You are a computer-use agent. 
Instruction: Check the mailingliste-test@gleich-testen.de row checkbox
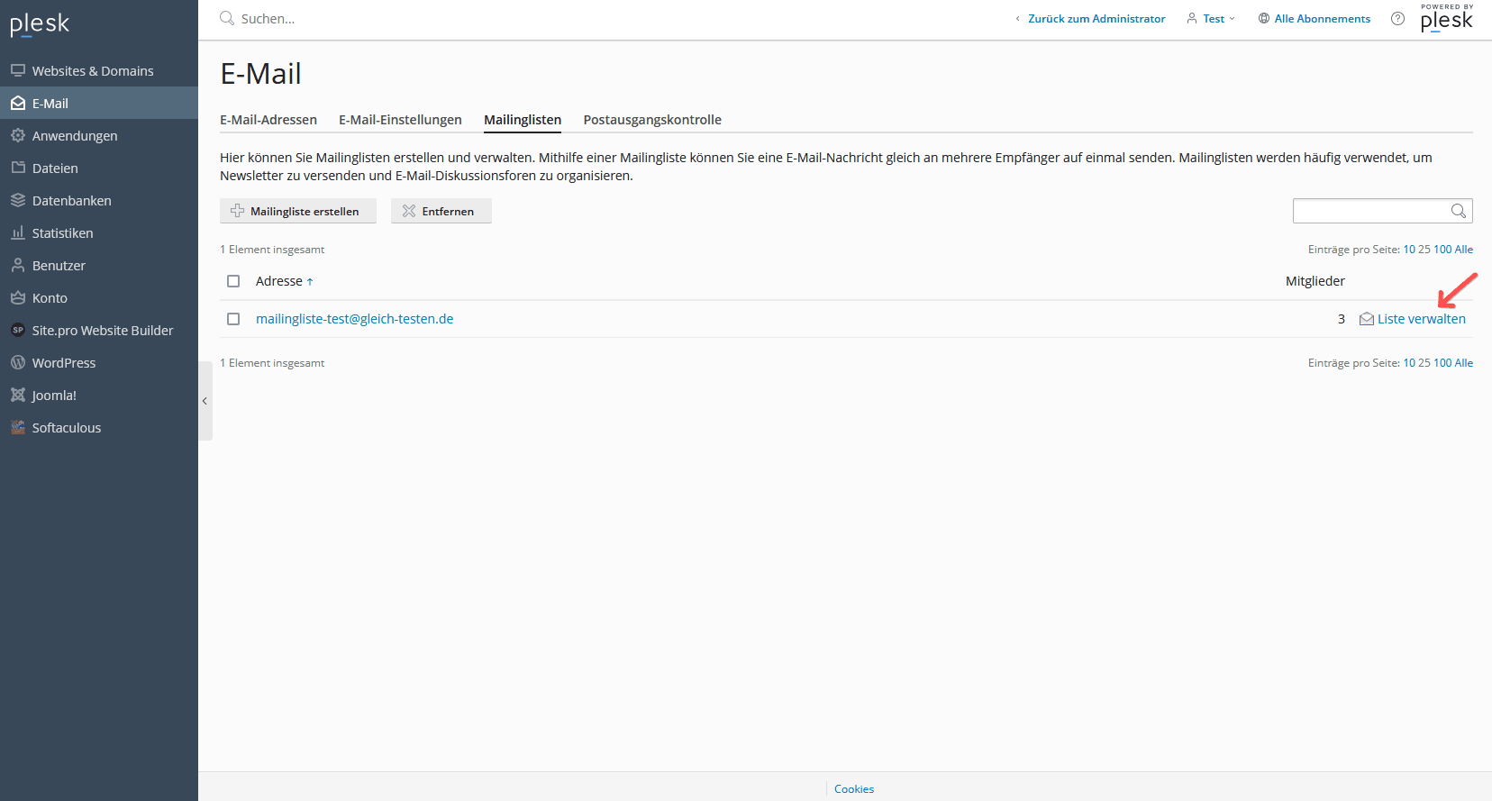tap(233, 319)
